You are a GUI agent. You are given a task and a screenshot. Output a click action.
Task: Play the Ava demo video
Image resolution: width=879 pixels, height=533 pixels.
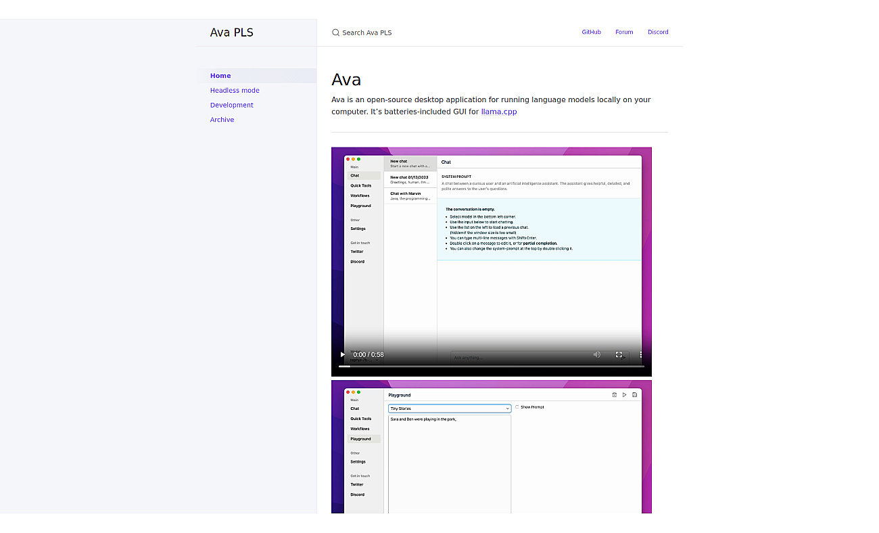click(x=343, y=354)
